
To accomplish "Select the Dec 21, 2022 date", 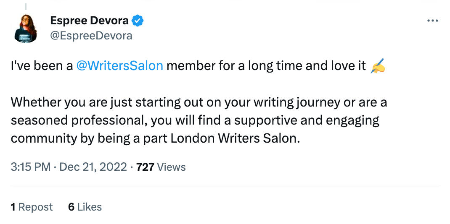I will pyautogui.click(x=93, y=167).
